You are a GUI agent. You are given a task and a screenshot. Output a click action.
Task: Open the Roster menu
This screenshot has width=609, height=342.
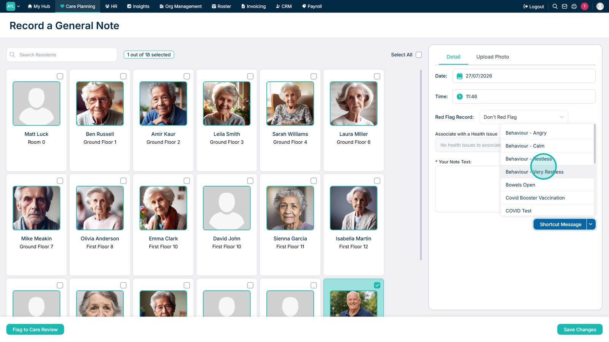[222, 6]
